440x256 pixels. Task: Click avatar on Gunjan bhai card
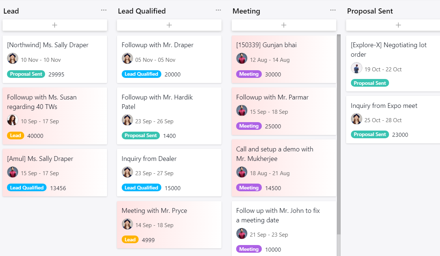click(242, 59)
